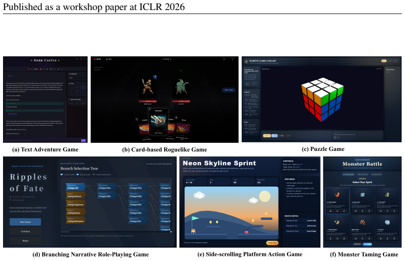
Task: Click Checkpoint One Launch Pads route note
Action: point(301,220)
